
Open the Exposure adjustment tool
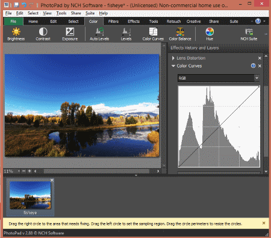[70, 34]
